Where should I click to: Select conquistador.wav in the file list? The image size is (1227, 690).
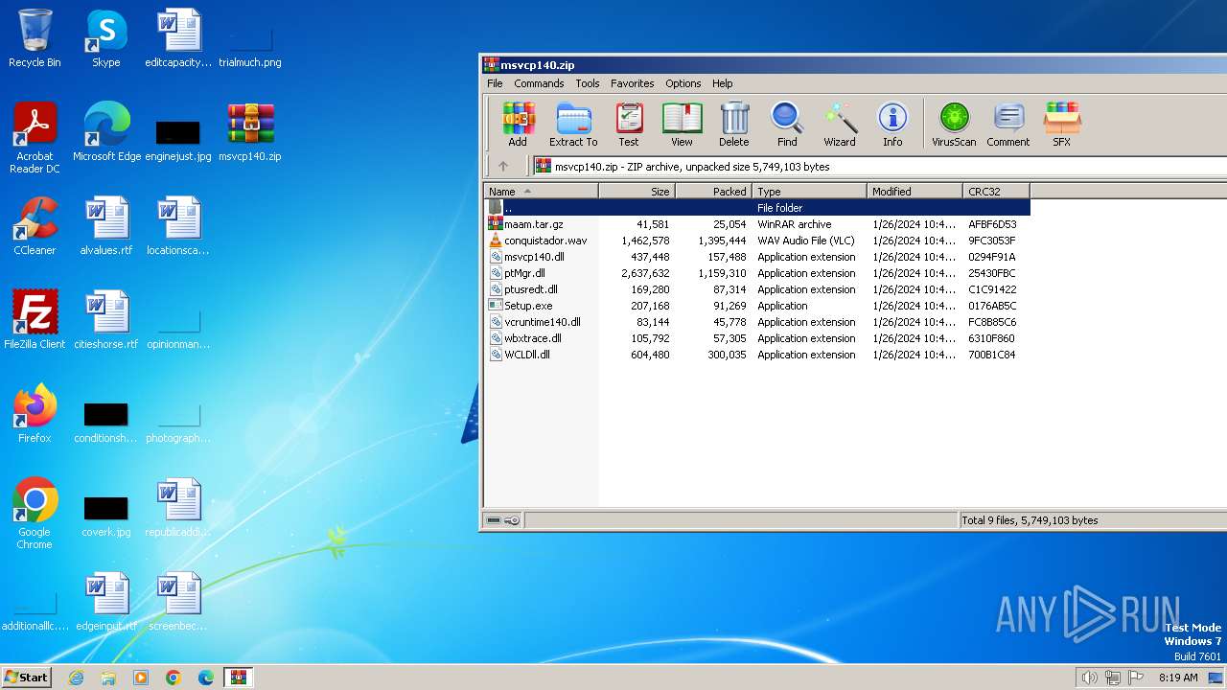pyautogui.click(x=757, y=241)
